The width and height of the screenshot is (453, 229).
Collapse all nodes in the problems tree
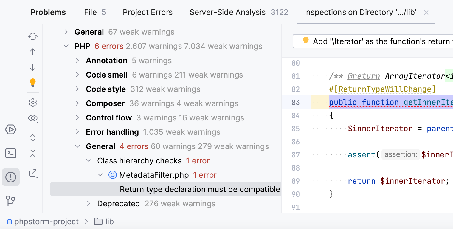32,154
